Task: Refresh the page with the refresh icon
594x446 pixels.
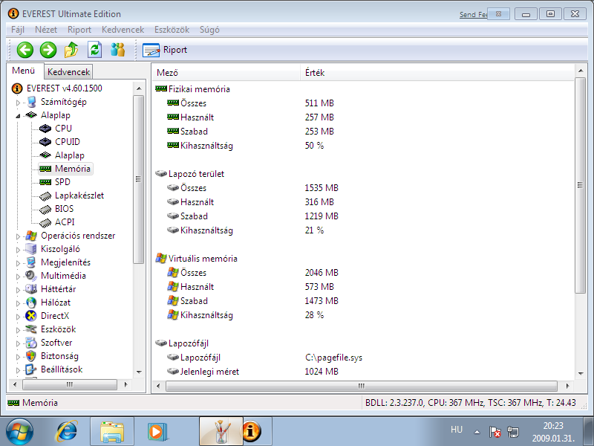Action: pyautogui.click(x=95, y=50)
